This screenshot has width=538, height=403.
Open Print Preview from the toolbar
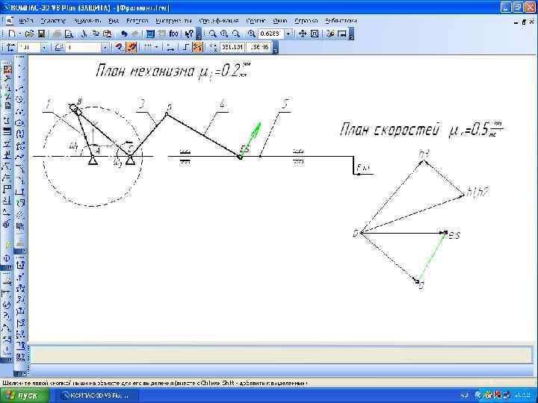(69, 34)
